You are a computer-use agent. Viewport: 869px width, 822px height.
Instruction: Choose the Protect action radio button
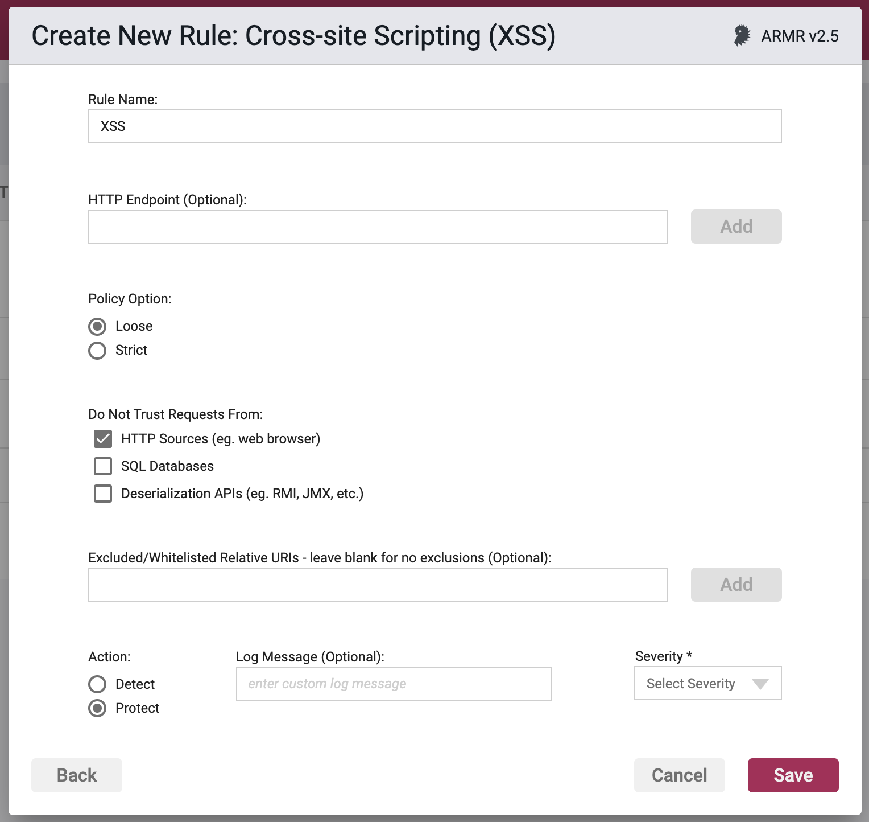click(x=97, y=708)
